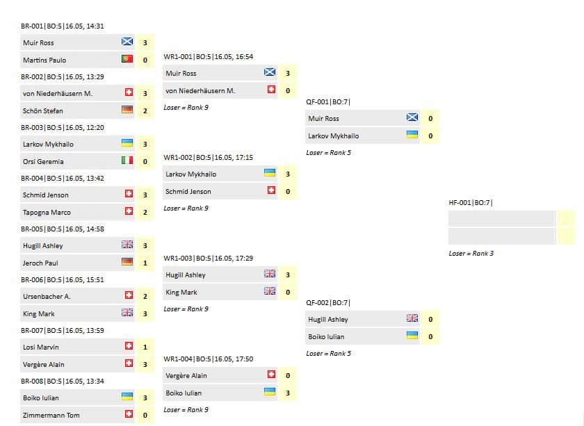The height and width of the screenshot is (426, 584).
Task: Click German flag beside Schön Stefan
Action: 127,110
